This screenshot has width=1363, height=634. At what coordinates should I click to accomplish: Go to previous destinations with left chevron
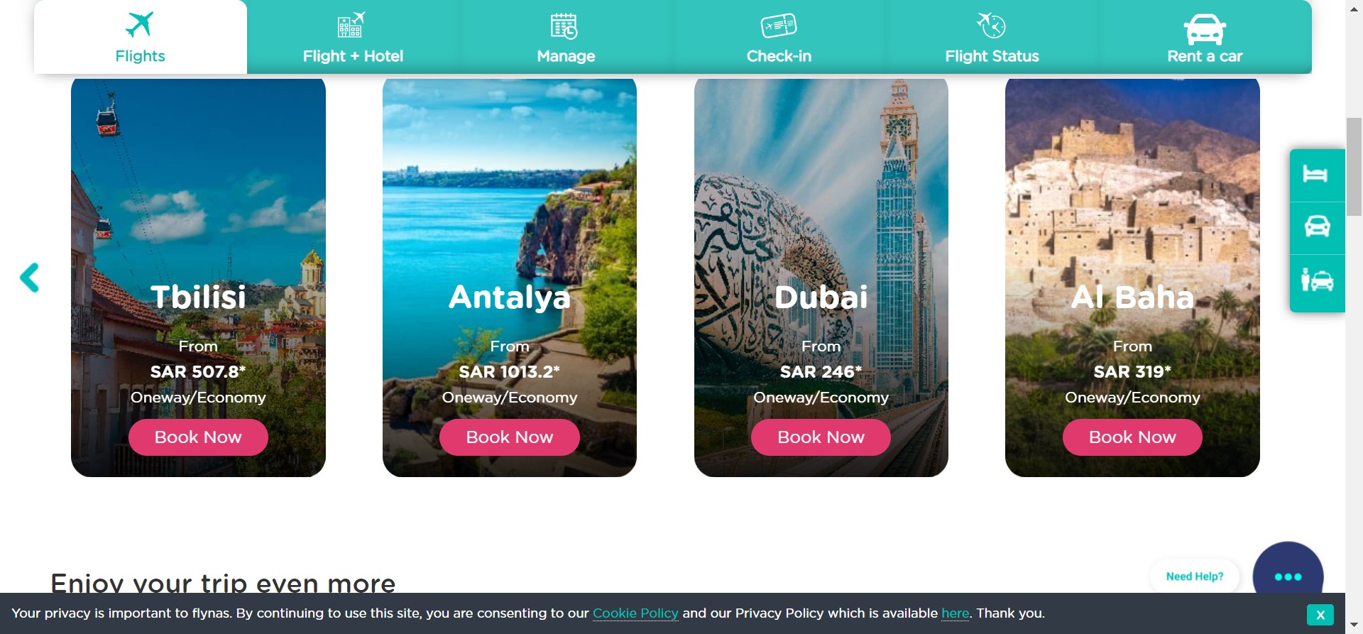(x=30, y=278)
